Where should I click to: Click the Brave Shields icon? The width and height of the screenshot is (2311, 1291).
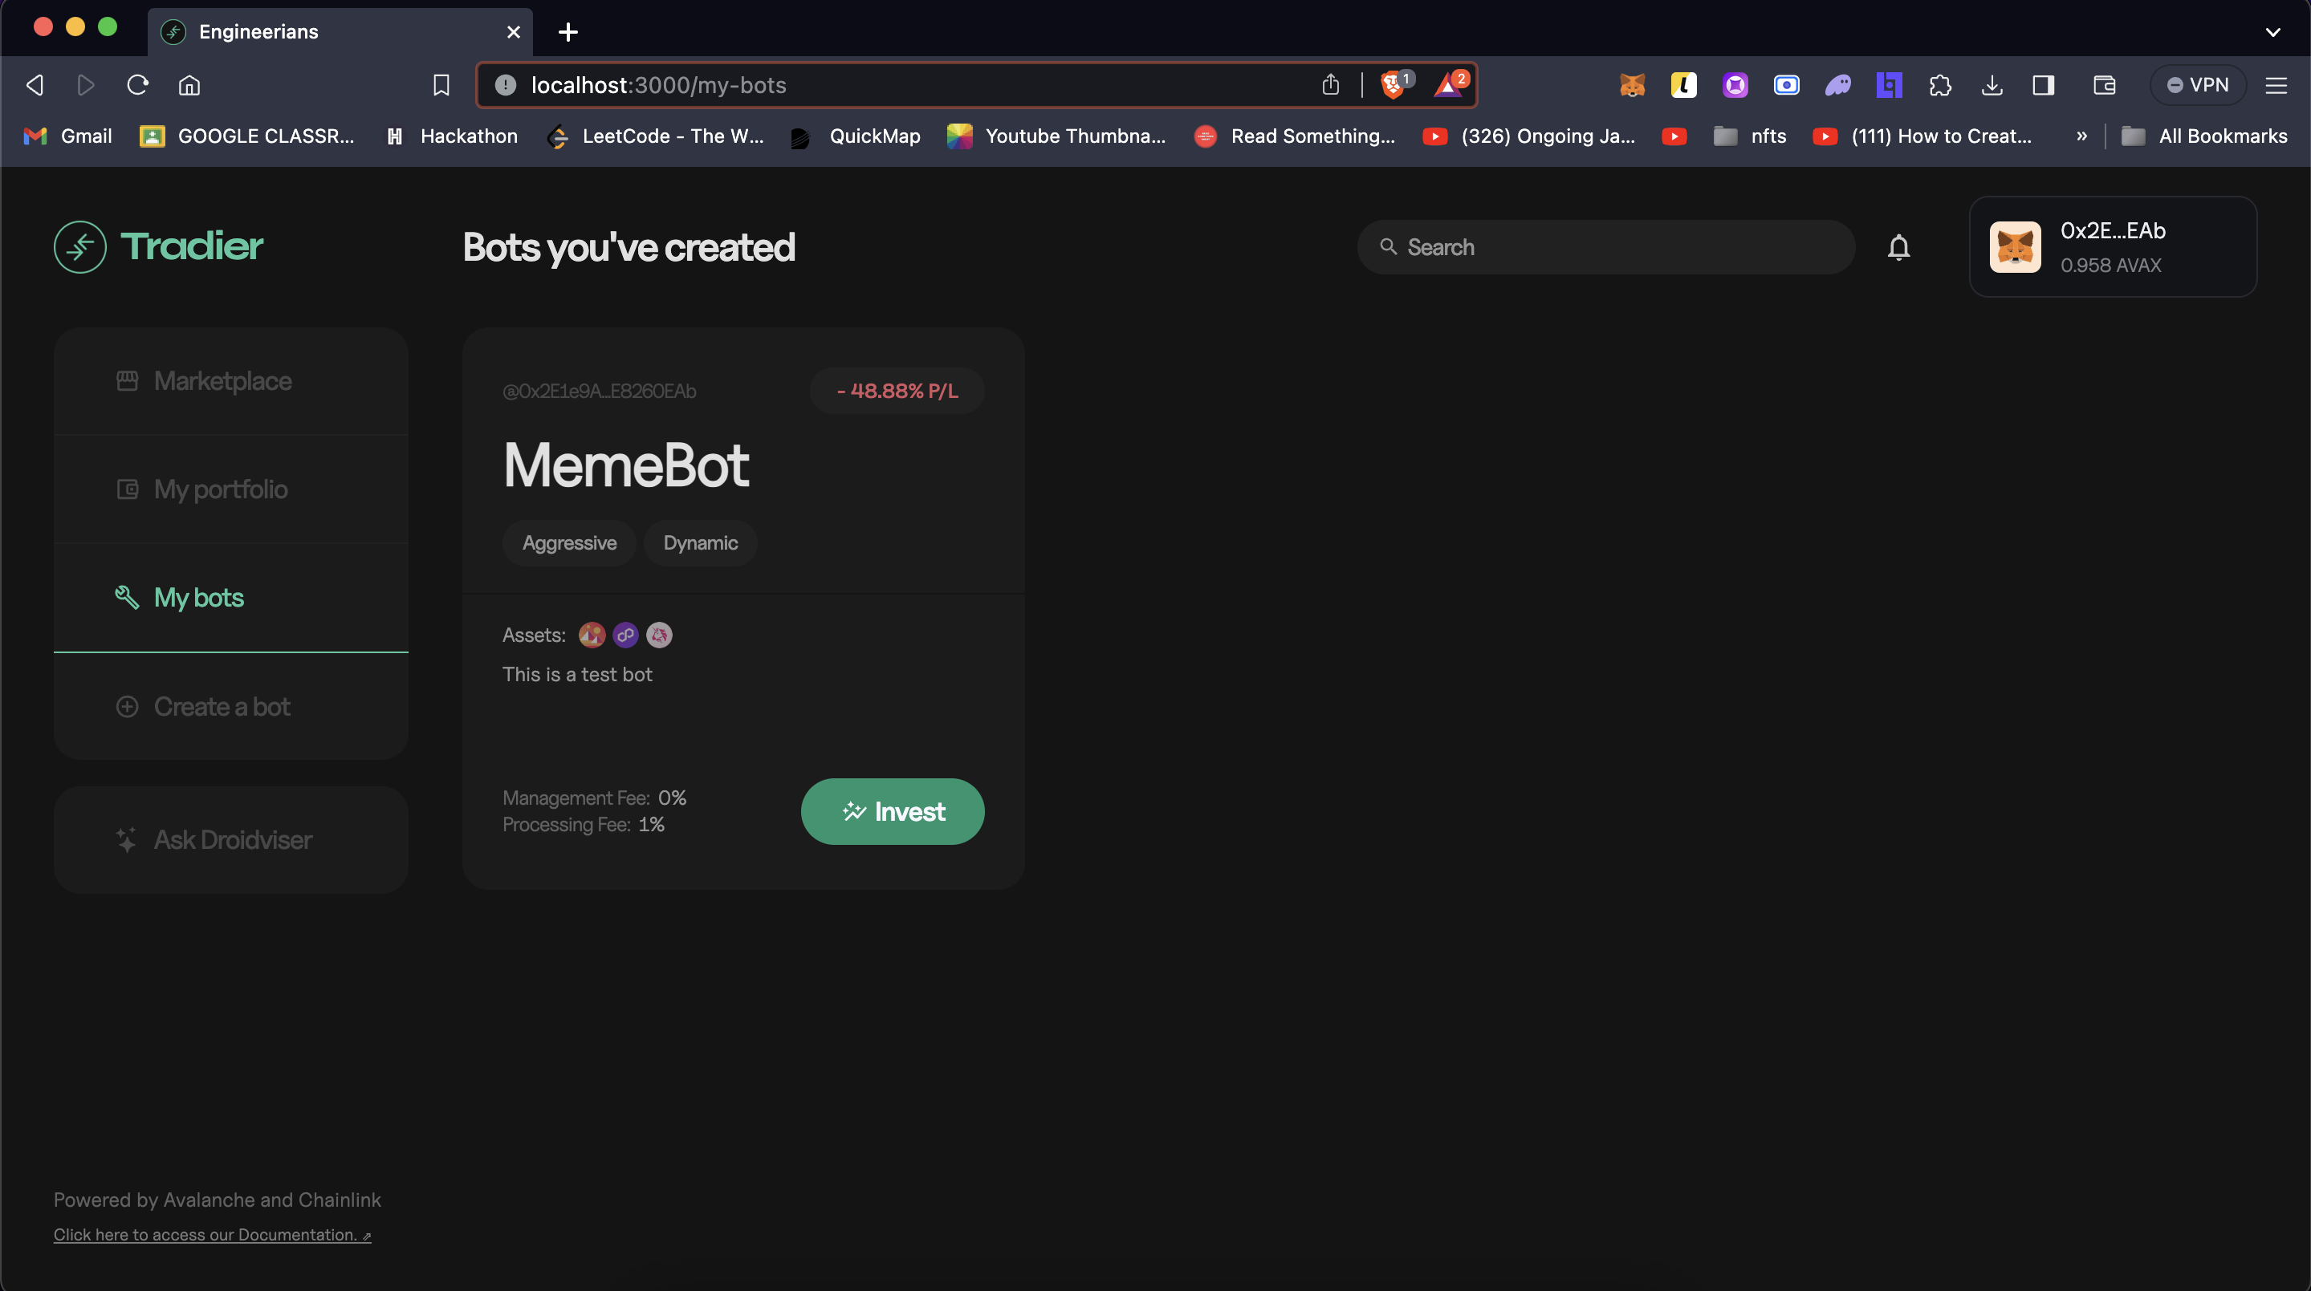[x=1393, y=85]
